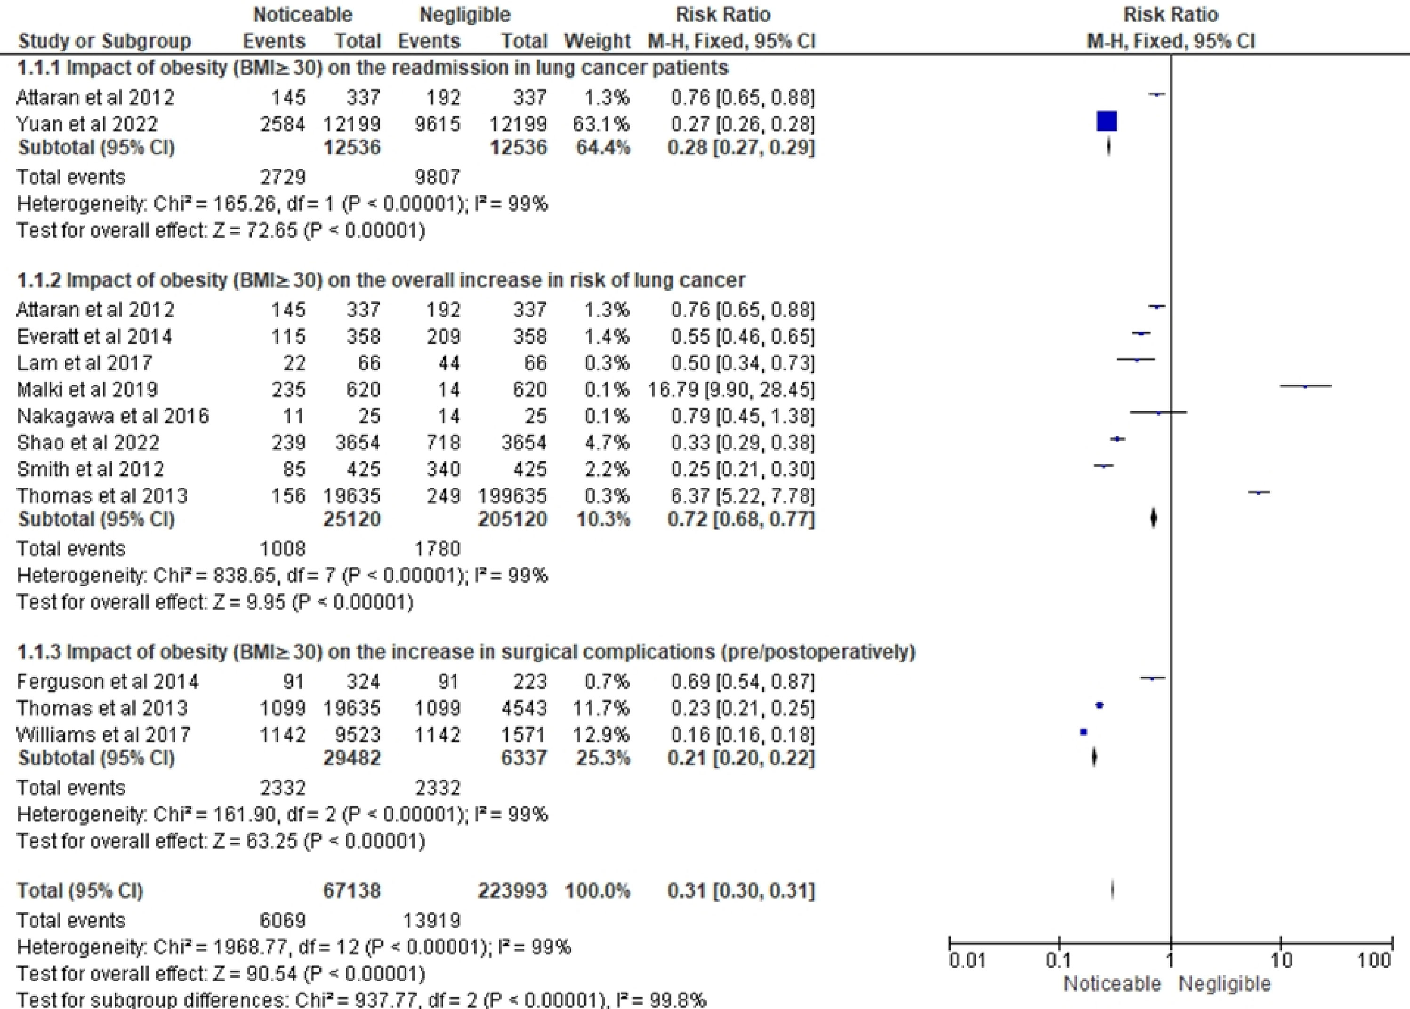1410x1009 pixels.
Task: Click the 'Ferguson et al 2014' study name
Action: (107, 682)
